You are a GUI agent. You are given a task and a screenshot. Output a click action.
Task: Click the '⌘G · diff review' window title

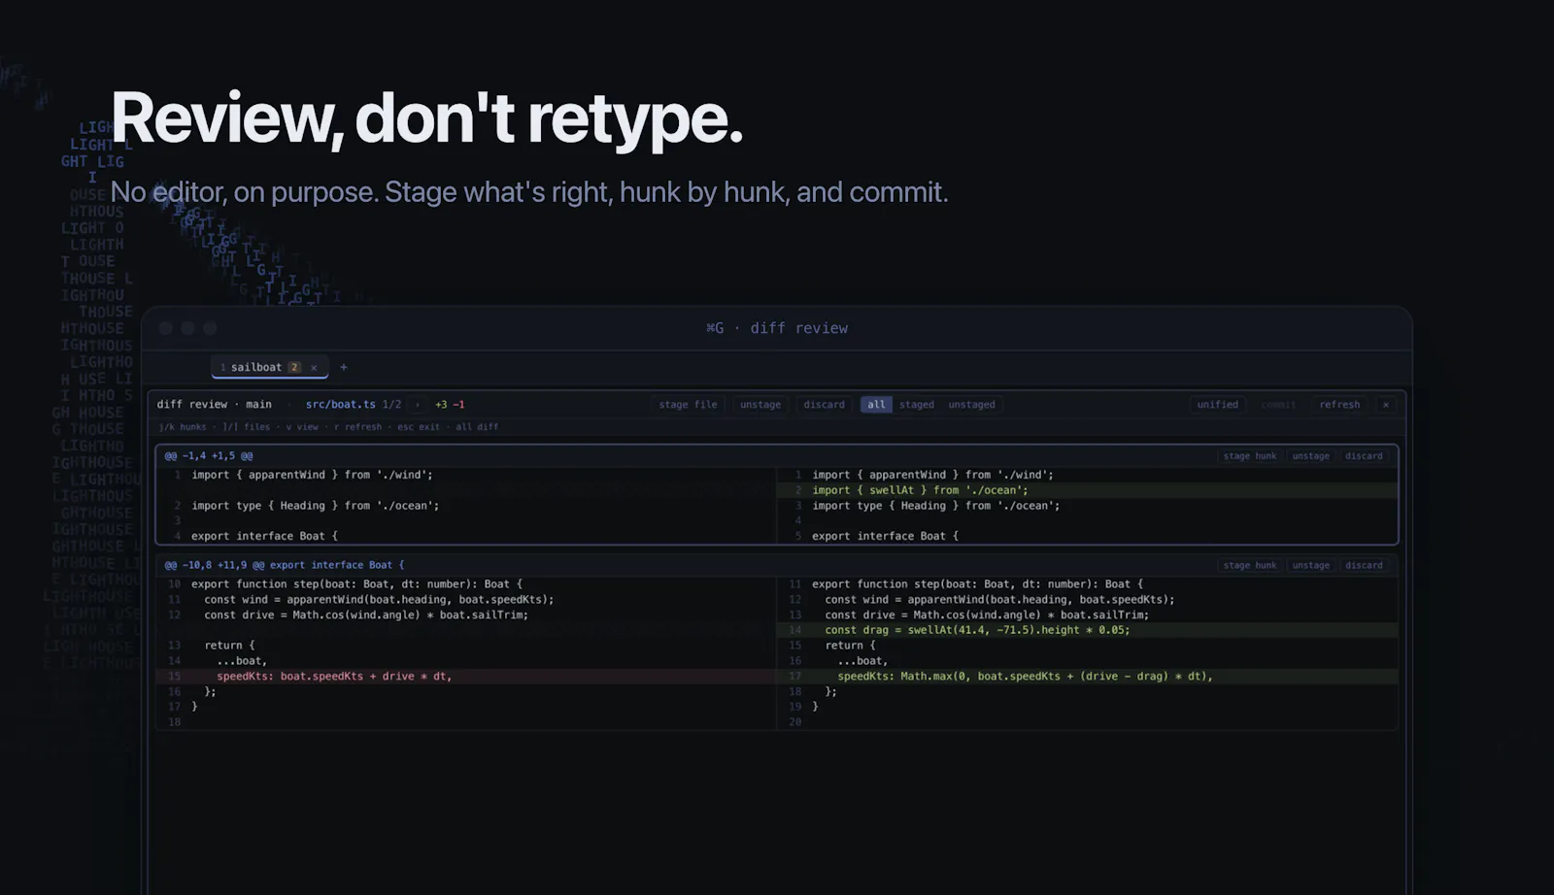pyautogui.click(x=777, y=328)
